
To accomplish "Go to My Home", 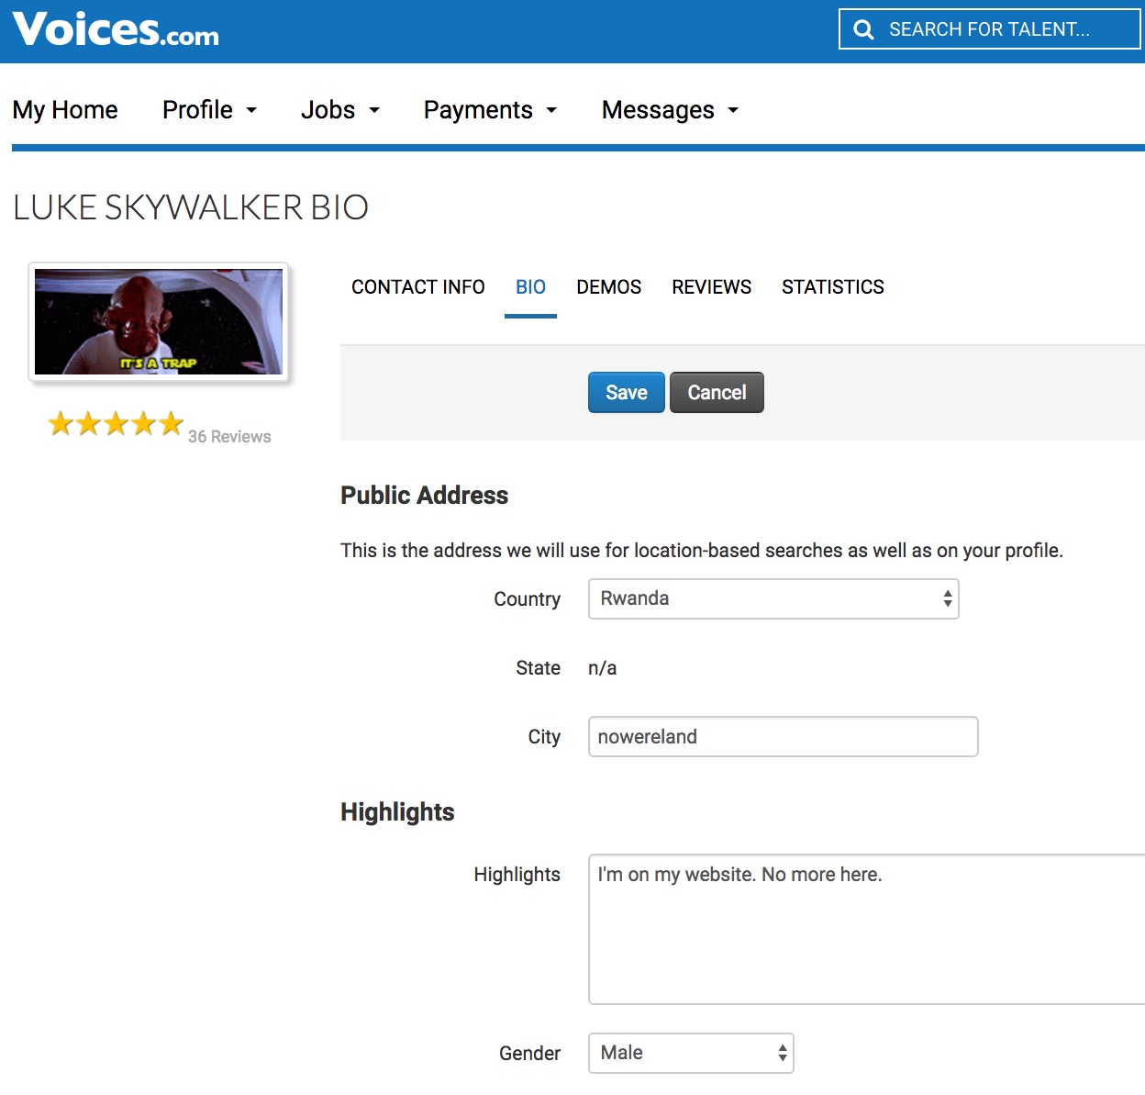I will (65, 110).
